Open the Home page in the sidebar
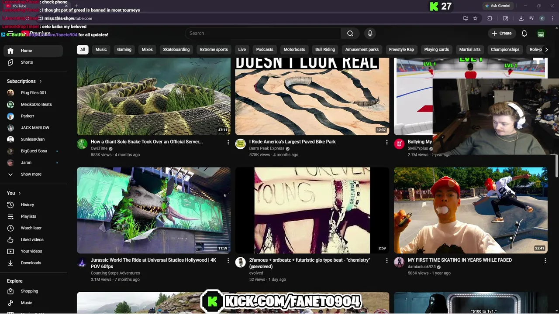 point(33,51)
